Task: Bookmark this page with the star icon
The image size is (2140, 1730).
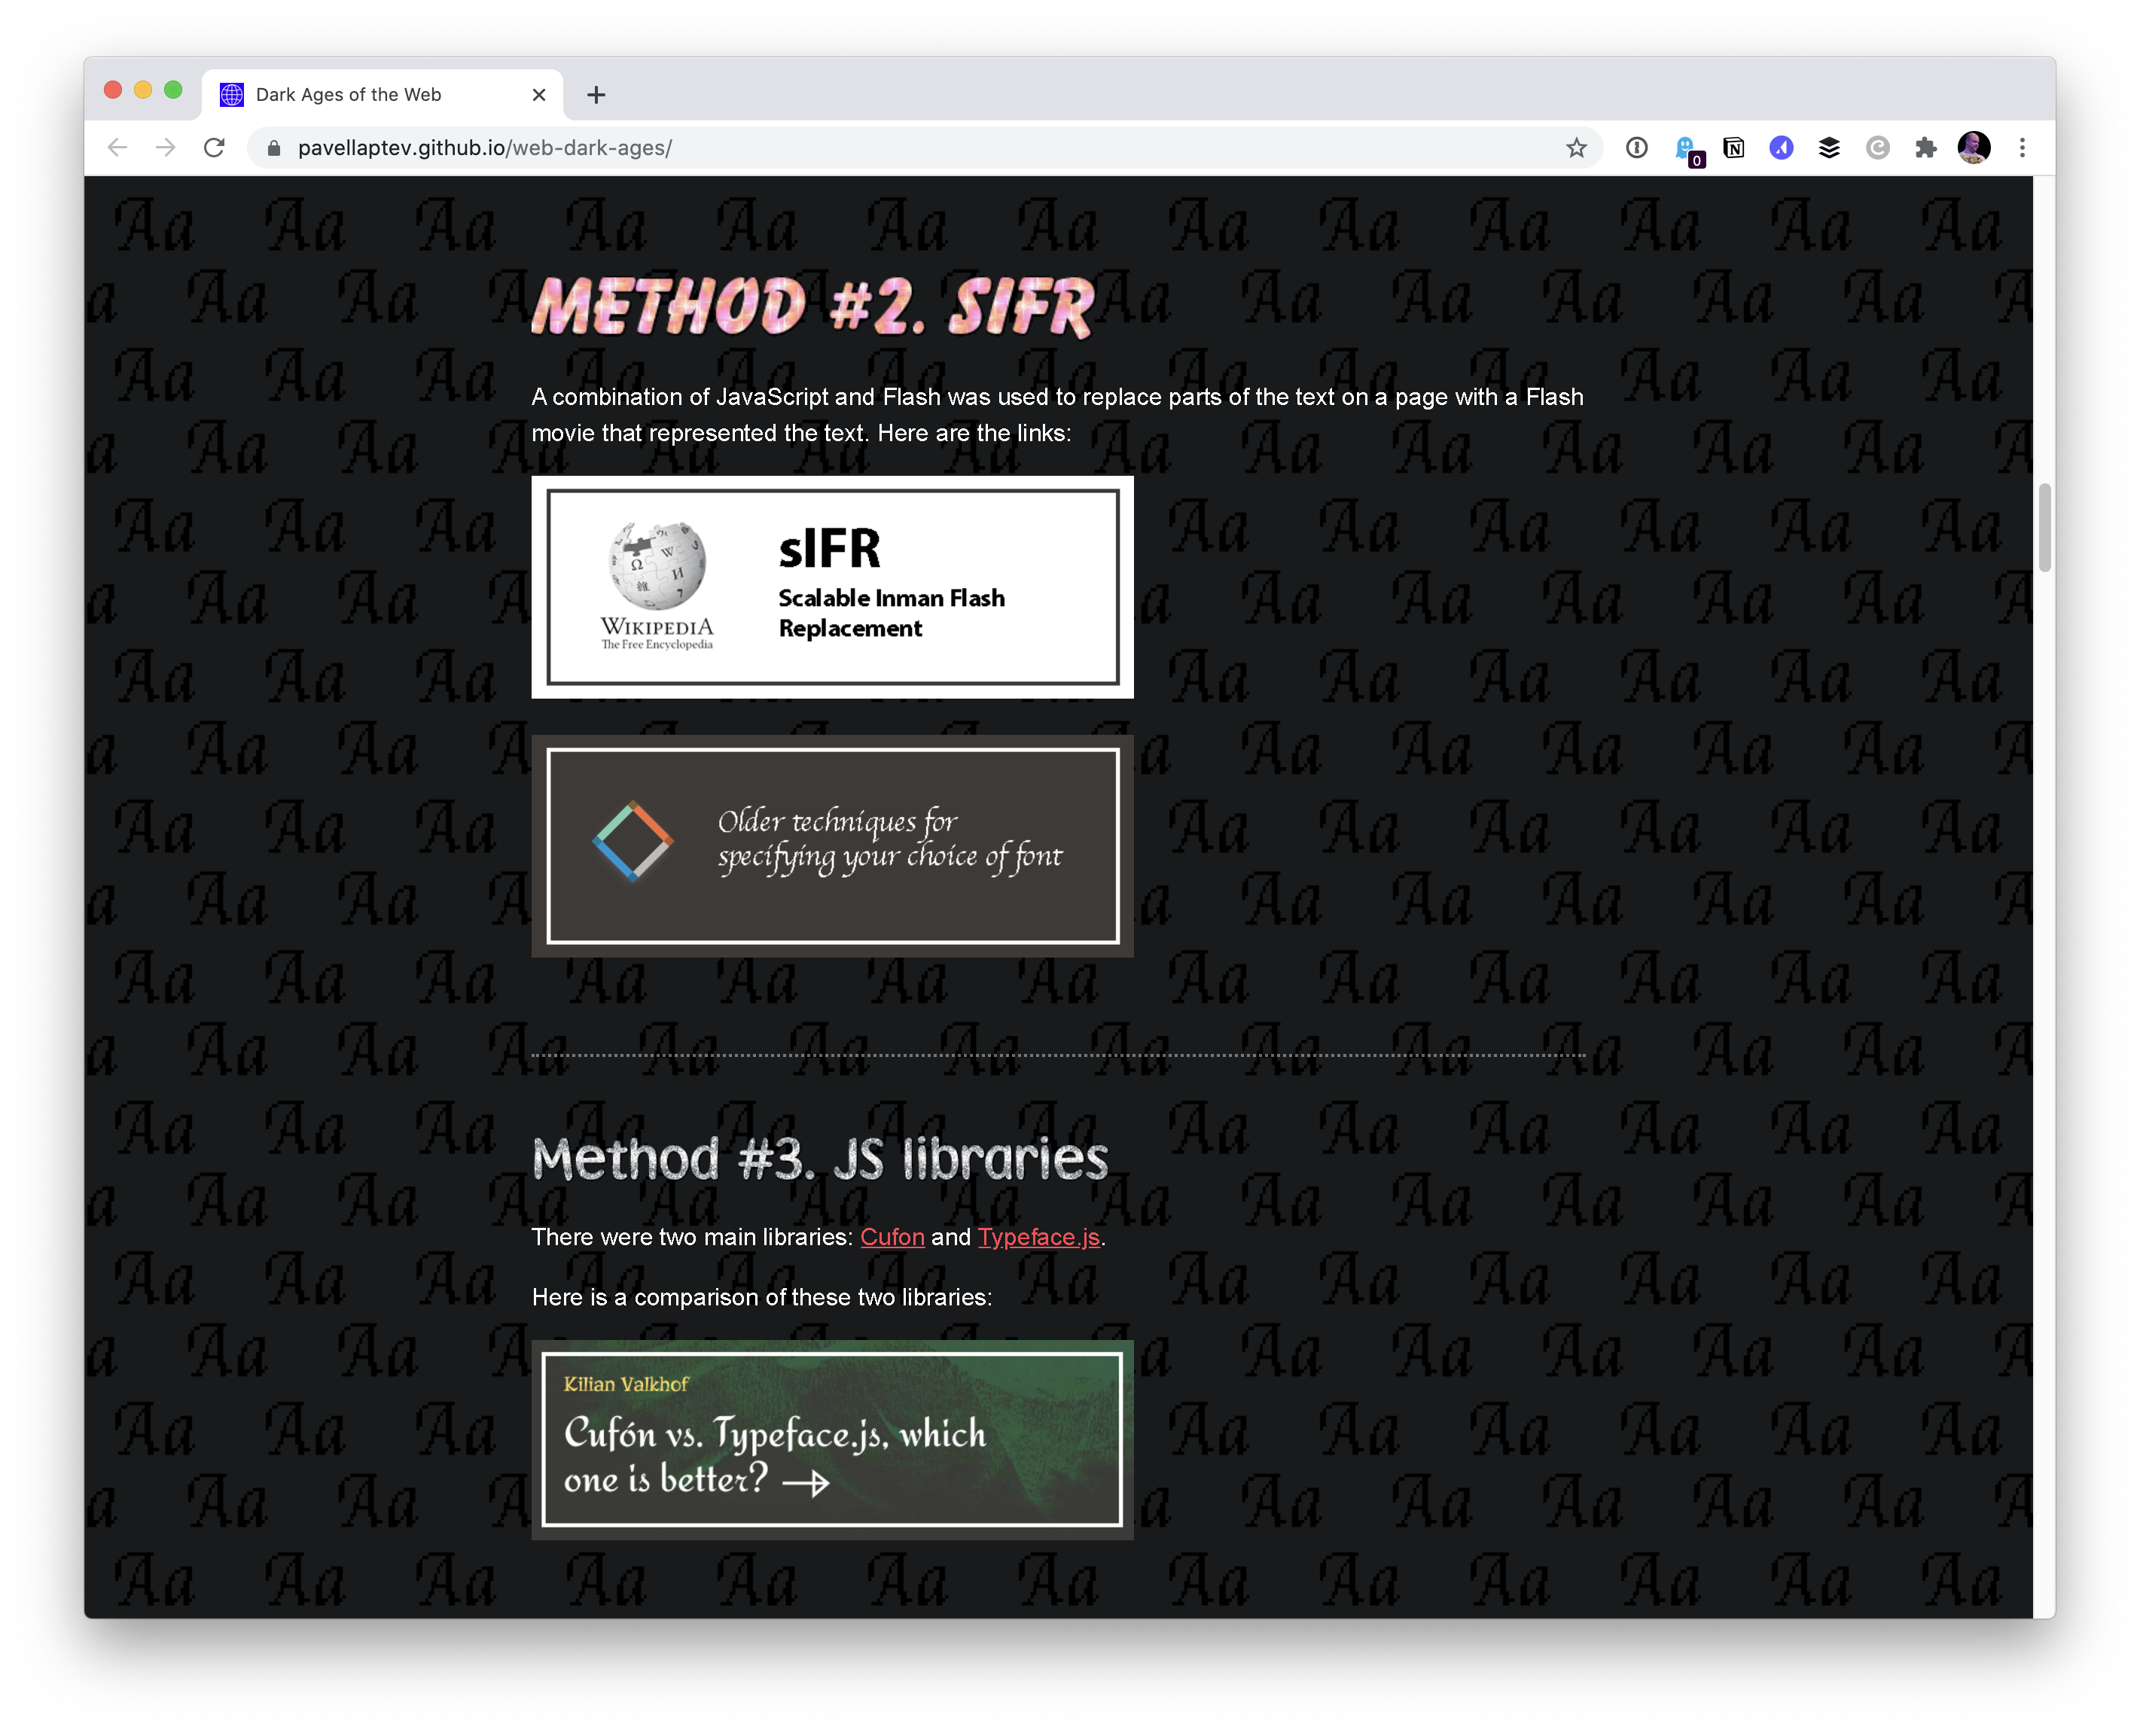Action: tap(1576, 148)
